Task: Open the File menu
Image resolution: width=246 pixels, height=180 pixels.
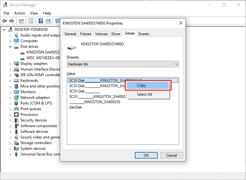Action: coord(6,13)
